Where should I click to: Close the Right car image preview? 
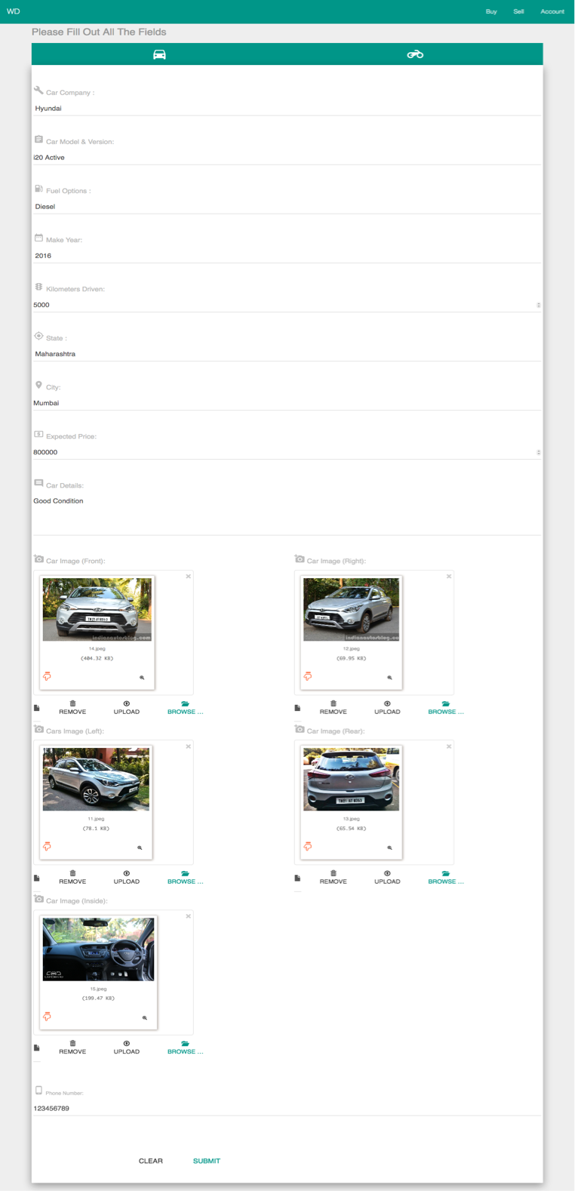(x=449, y=577)
